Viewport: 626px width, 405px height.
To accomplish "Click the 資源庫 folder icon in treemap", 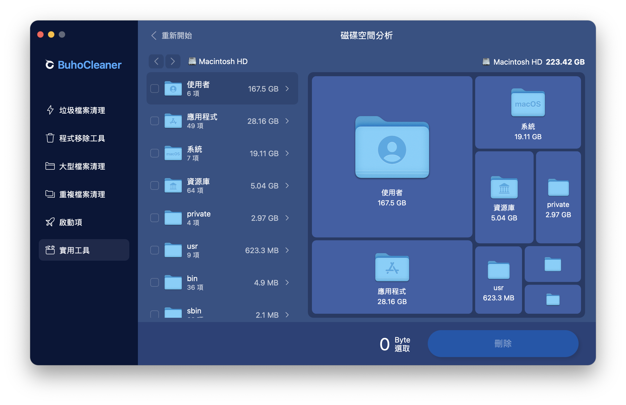I will click(504, 187).
